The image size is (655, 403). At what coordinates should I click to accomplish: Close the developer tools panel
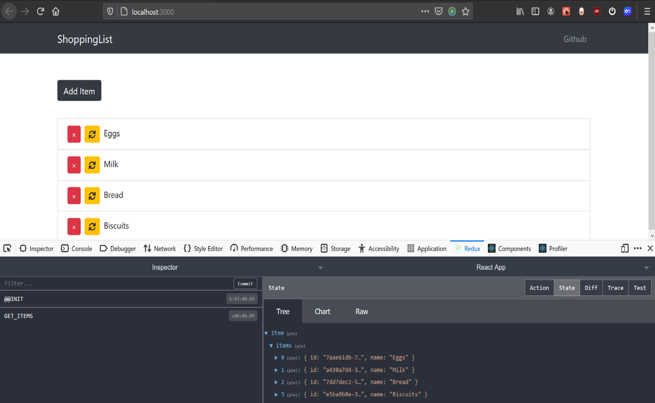pyautogui.click(x=650, y=248)
